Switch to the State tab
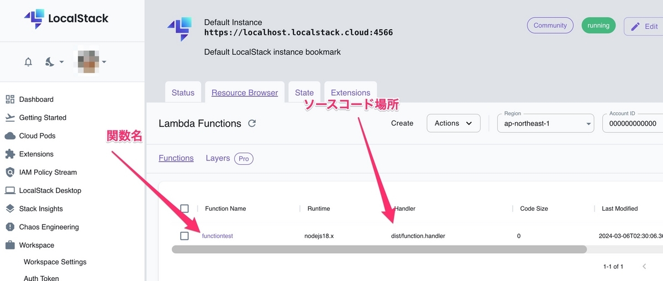The height and width of the screenshot is (281, 663). click(304, 92)
